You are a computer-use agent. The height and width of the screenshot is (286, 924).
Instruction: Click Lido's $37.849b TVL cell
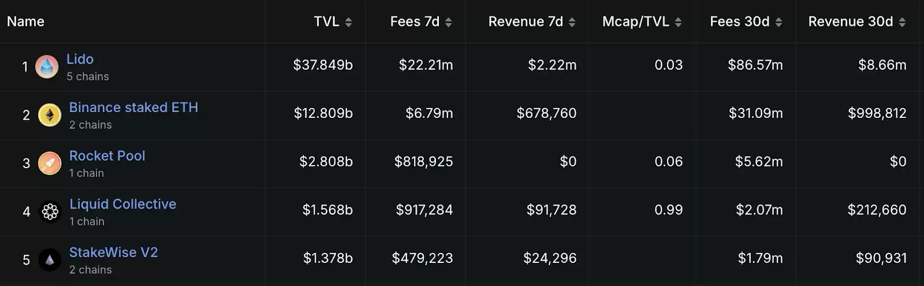(x=323, y=65)
